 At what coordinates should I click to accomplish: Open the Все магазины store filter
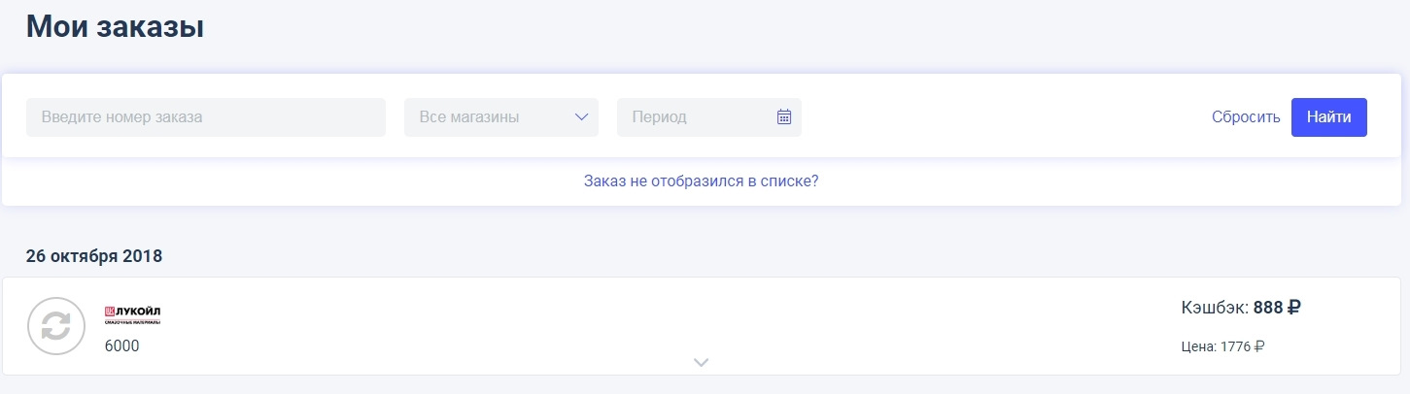(501, 116)
